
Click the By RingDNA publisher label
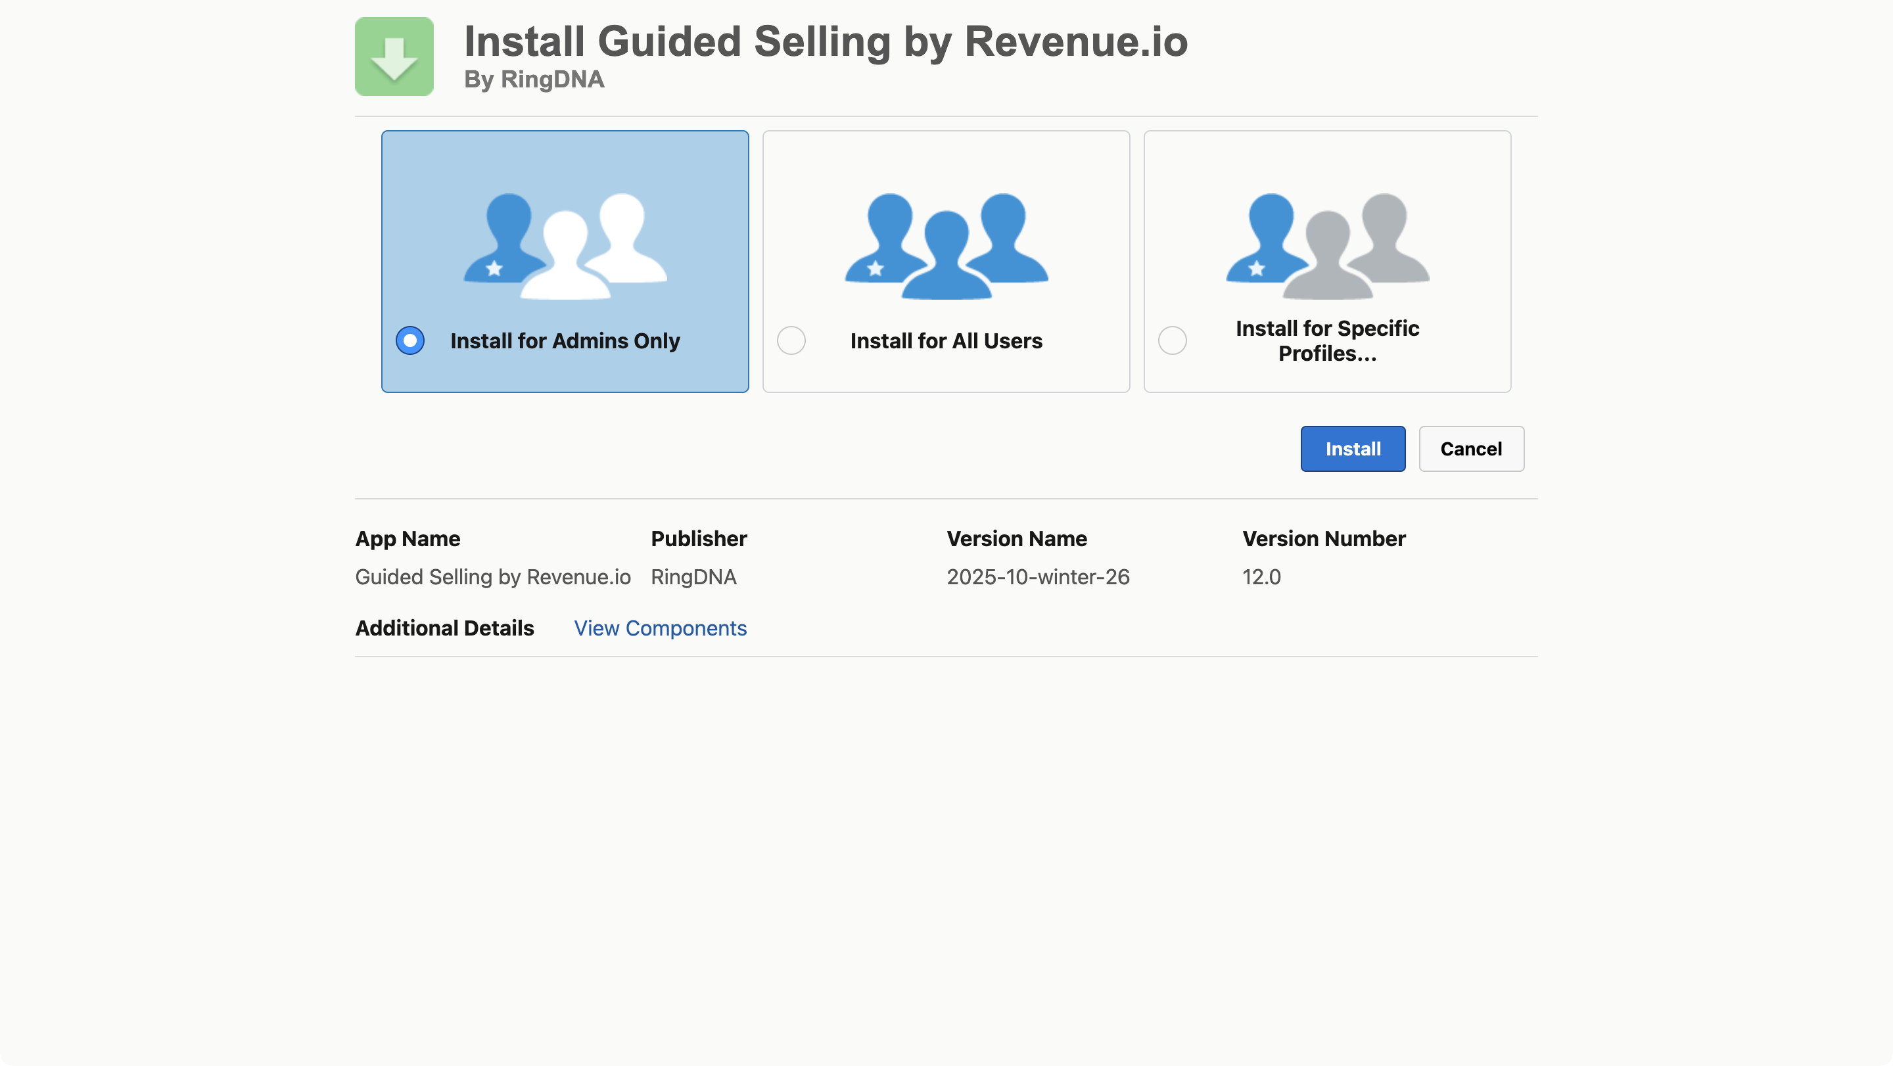click(x=534, y=80)
